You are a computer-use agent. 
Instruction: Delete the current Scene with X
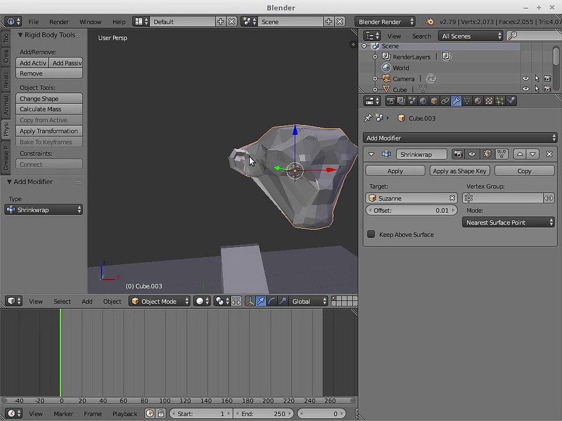coord(340,22)
